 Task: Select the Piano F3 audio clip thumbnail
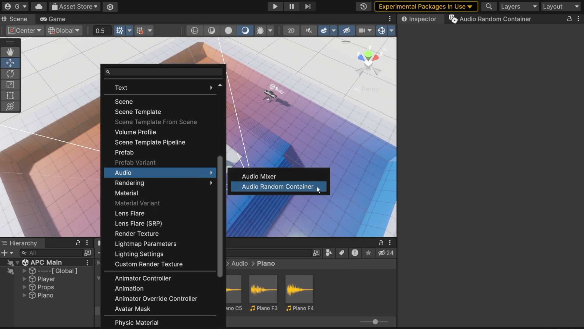(263, 289)
